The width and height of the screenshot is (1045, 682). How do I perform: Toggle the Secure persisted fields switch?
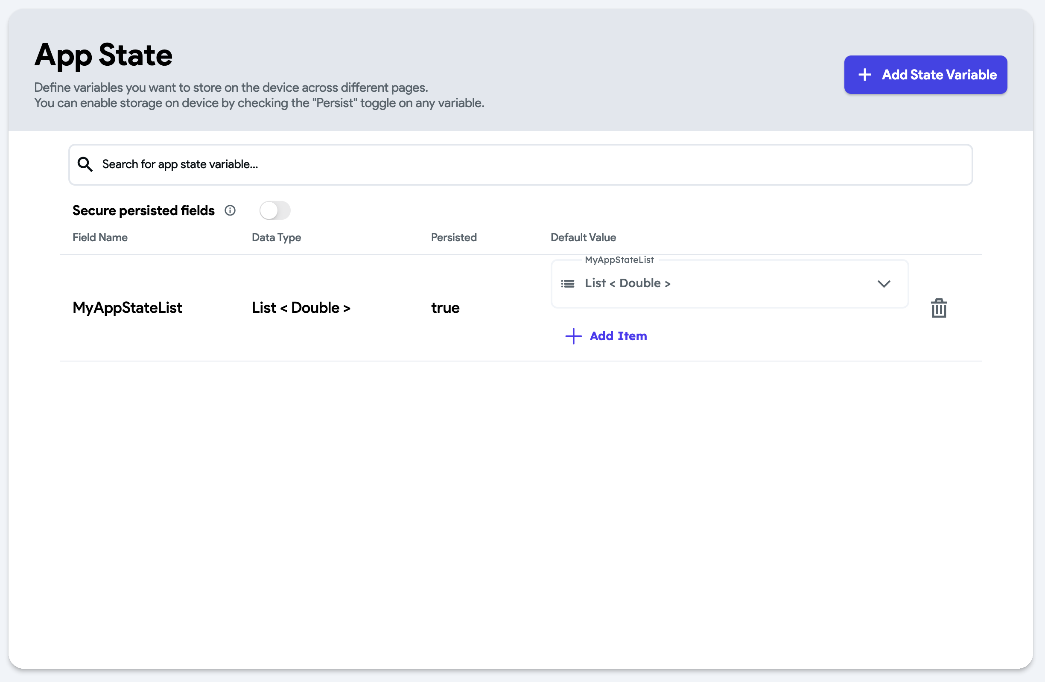click(275, 211)
